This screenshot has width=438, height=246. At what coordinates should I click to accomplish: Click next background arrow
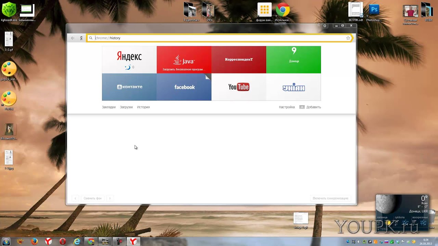[110, 198]
